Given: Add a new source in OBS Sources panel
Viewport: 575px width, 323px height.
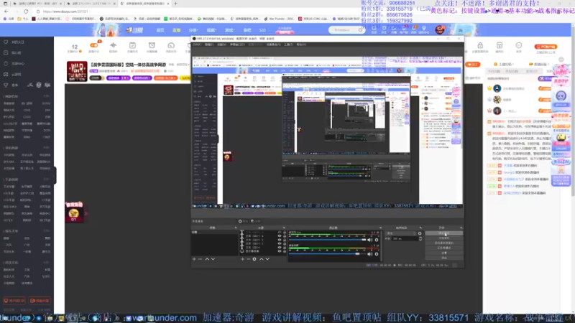Looking at the screenshot, I should (242, 259).
